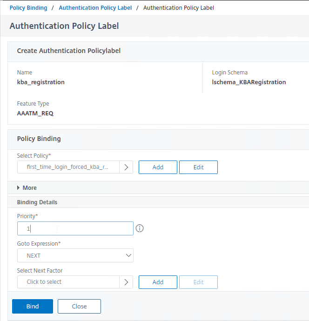Screen dimensions: 309x321
Task: Click the first_time_login_forced_kba policy field
Action: [68, 167]
